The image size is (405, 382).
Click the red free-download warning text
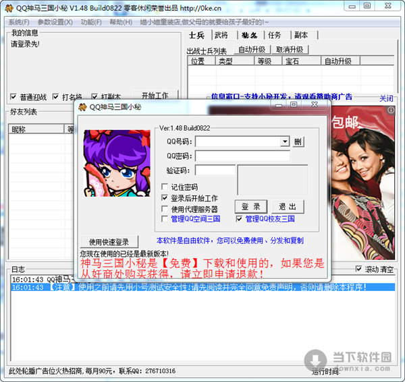coord(202,268)
